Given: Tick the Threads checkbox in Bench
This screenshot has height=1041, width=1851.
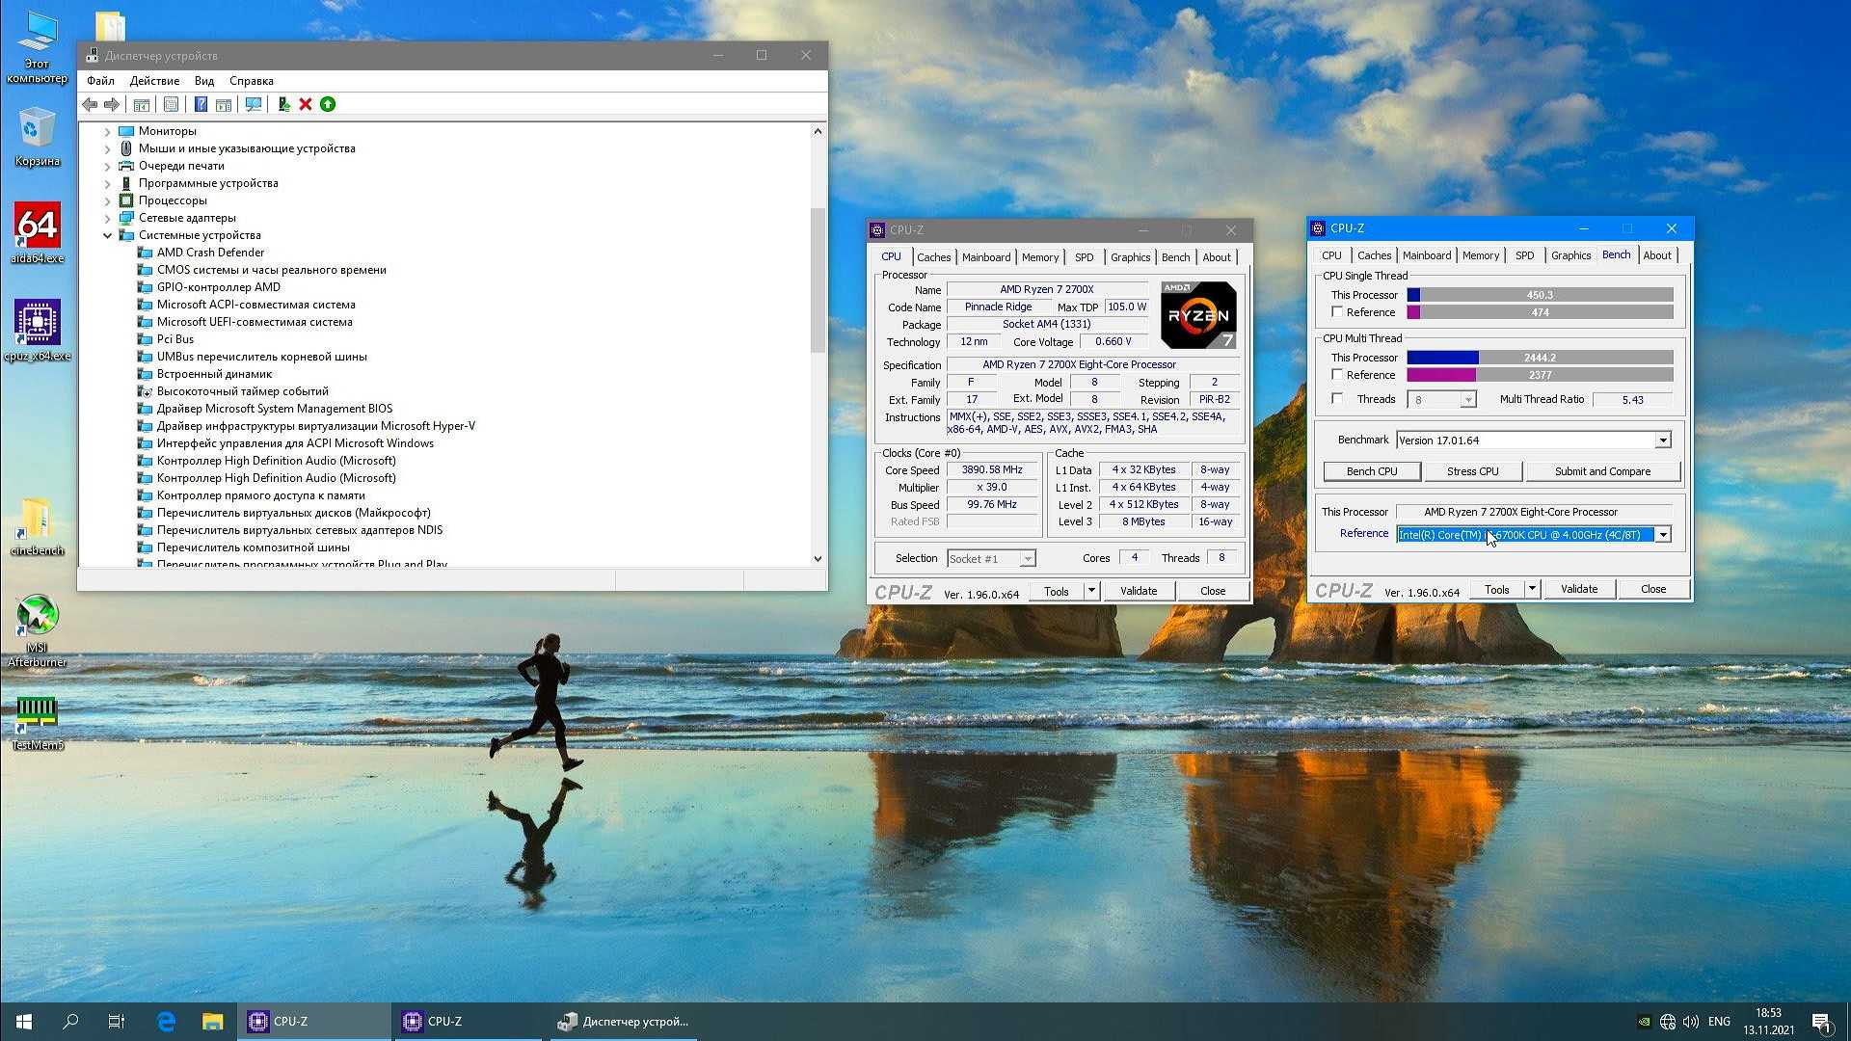Looking at the screenshot, I should [1337, 398].
